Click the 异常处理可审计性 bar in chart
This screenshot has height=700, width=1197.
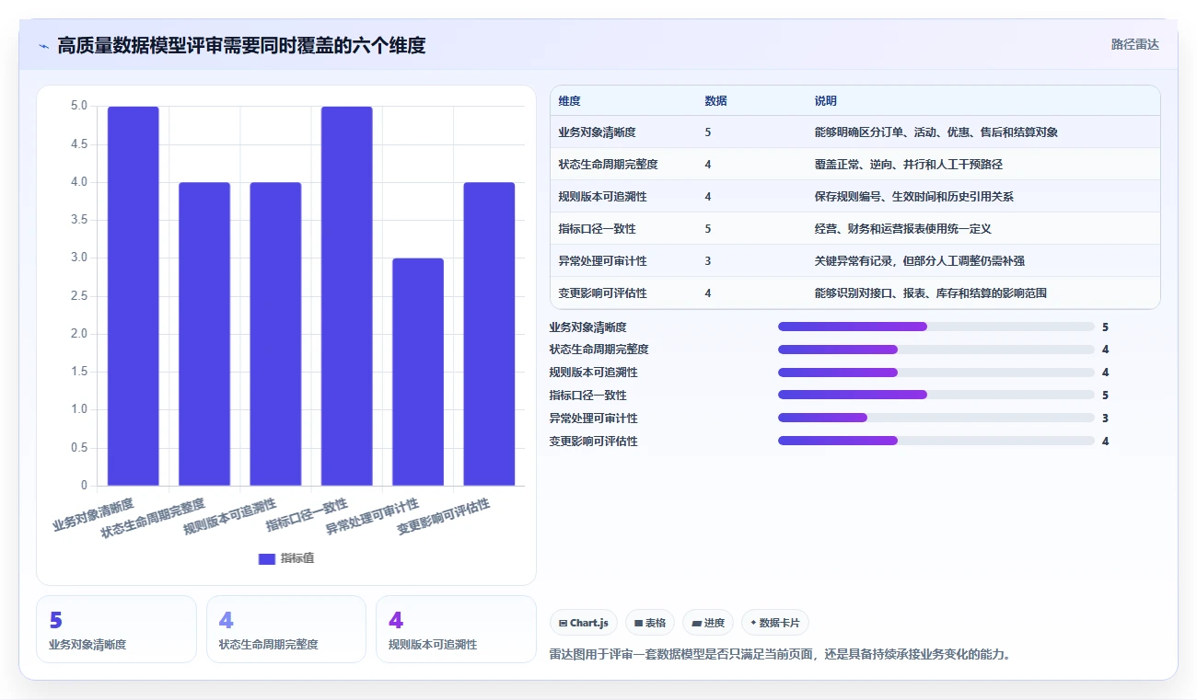418,372
